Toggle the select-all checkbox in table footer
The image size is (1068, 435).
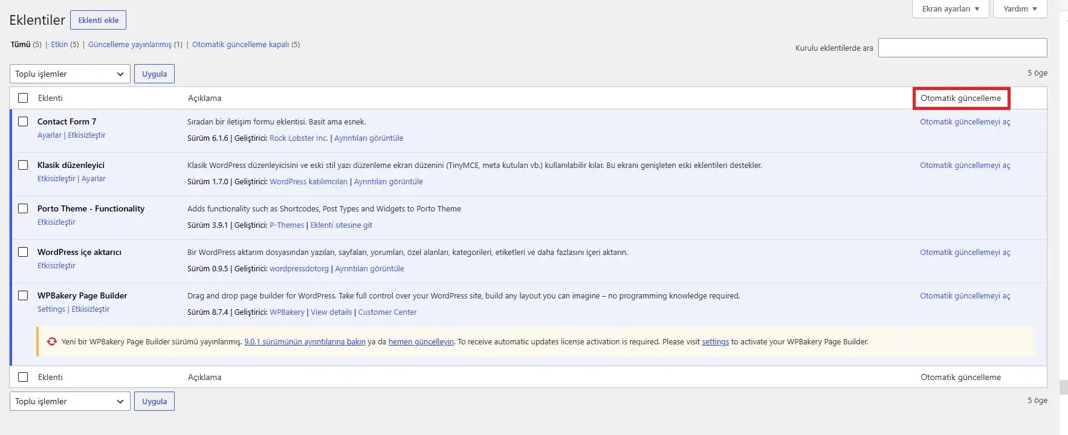tap(23, 377)
